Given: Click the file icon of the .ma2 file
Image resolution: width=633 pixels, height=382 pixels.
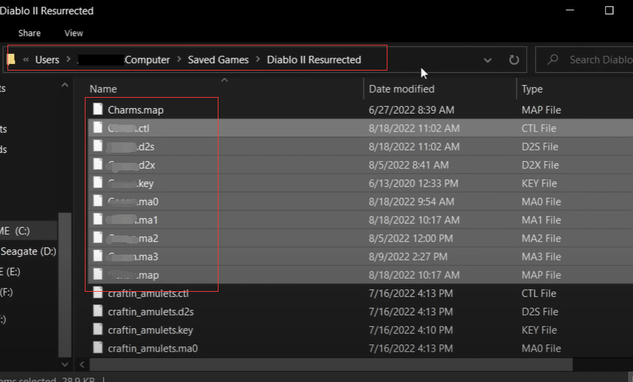Looking at the screenshot, I should click(x=98, y=238).
